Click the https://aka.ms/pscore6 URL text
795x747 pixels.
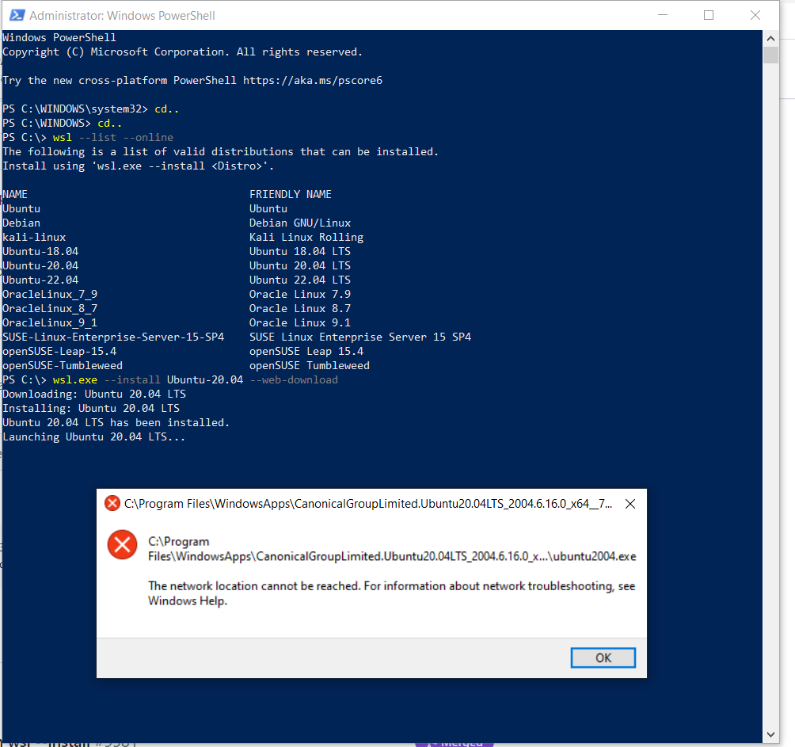coord(313,80)
